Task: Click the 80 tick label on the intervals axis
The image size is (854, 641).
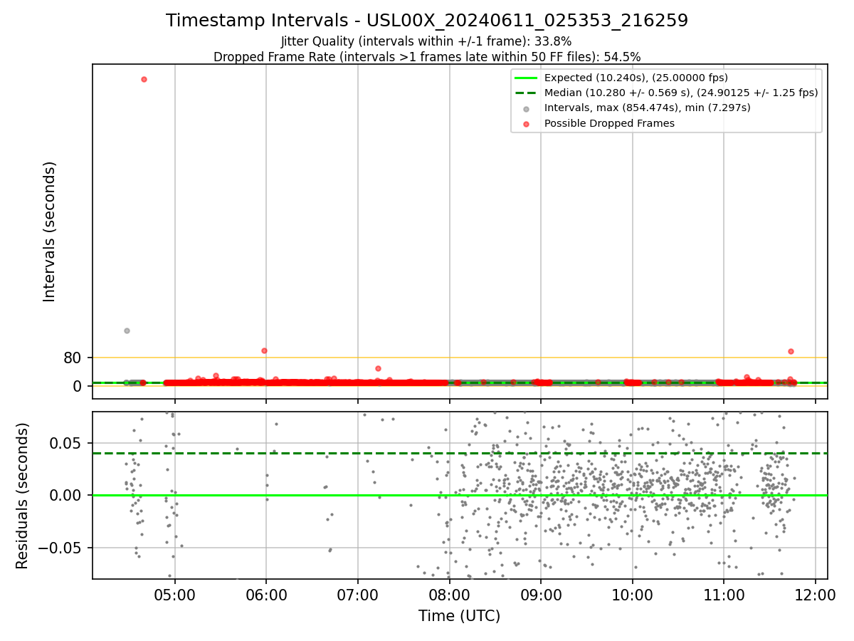Action: click(x=73, y=358)
